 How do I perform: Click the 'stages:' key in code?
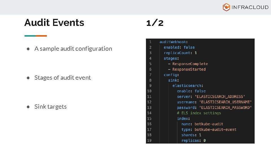[171, 59]
